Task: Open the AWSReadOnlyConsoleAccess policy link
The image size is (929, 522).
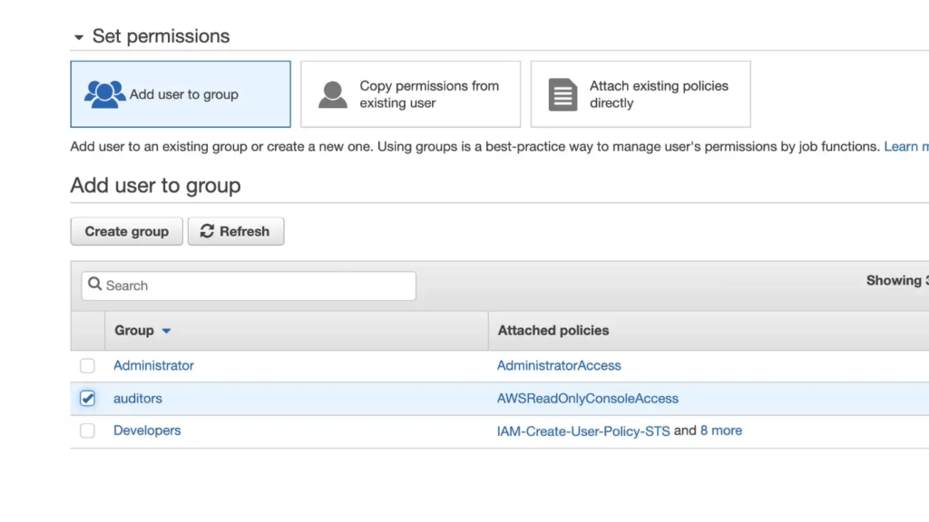Action: (x=588, y=398)
